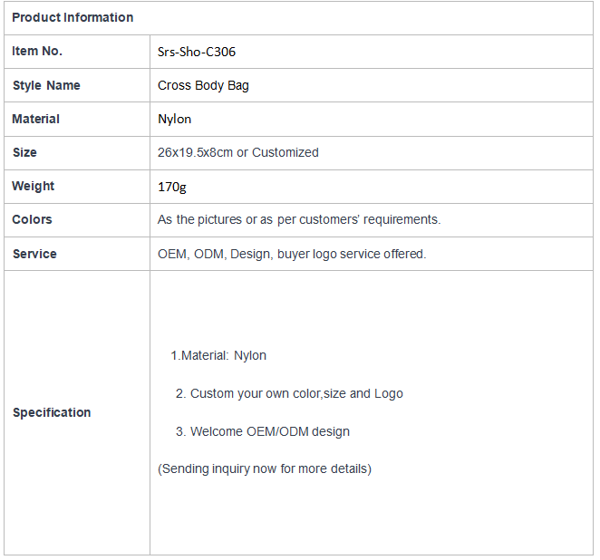Image resolution: width=600 pixels, height=560 pixels.
Task: Select the Style Name label
Action: [x=47, y=85]
